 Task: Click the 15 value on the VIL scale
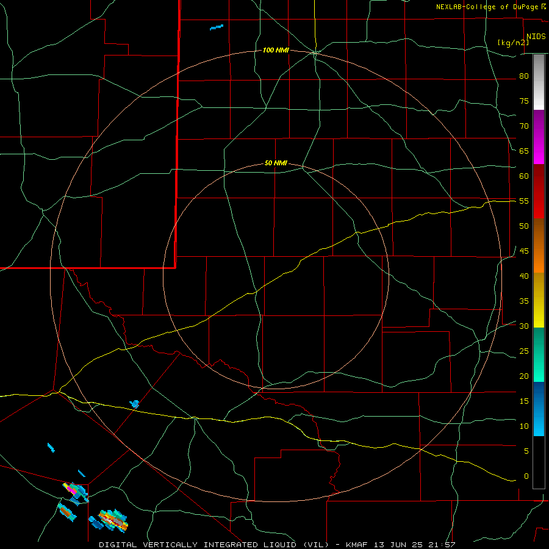(x=524, y=401)
